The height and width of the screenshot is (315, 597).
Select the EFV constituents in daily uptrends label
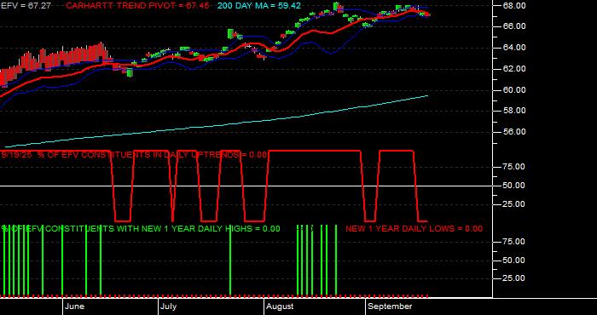[134, 155]
